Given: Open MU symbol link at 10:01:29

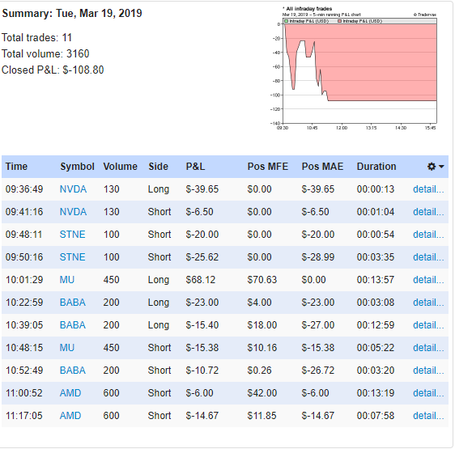Looking at the screenshot, I should [x=67, y=280].
